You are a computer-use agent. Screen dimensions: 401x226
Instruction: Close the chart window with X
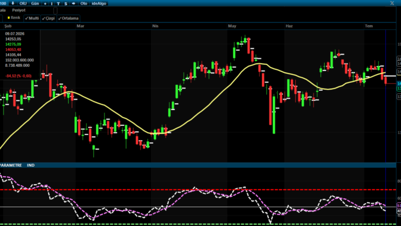pos(392,3)
